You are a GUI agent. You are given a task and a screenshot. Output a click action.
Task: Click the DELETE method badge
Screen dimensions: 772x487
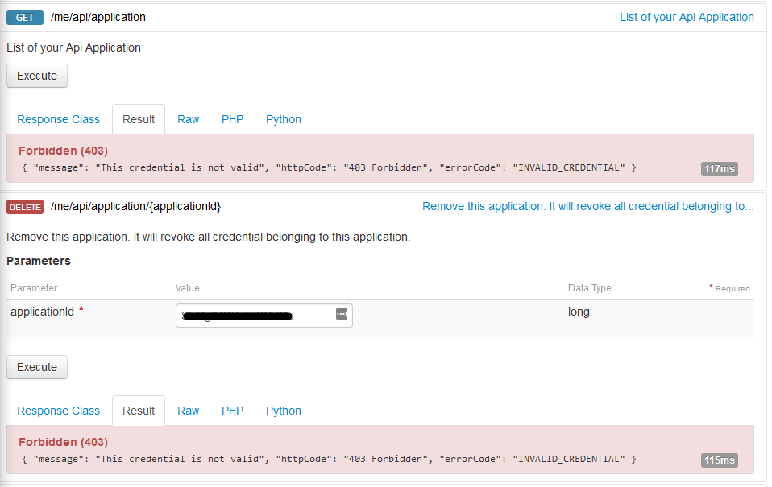[x=25, y=207]
